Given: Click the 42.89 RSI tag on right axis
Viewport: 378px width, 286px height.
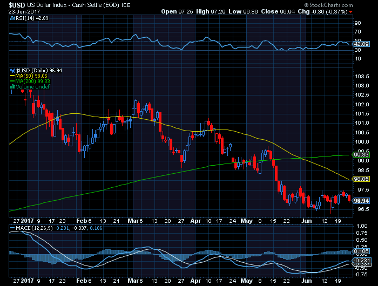Looking at the screenshot, I should 360,44.
